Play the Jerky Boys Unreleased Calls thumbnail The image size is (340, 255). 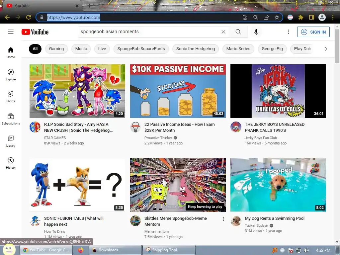click(278, 91)
